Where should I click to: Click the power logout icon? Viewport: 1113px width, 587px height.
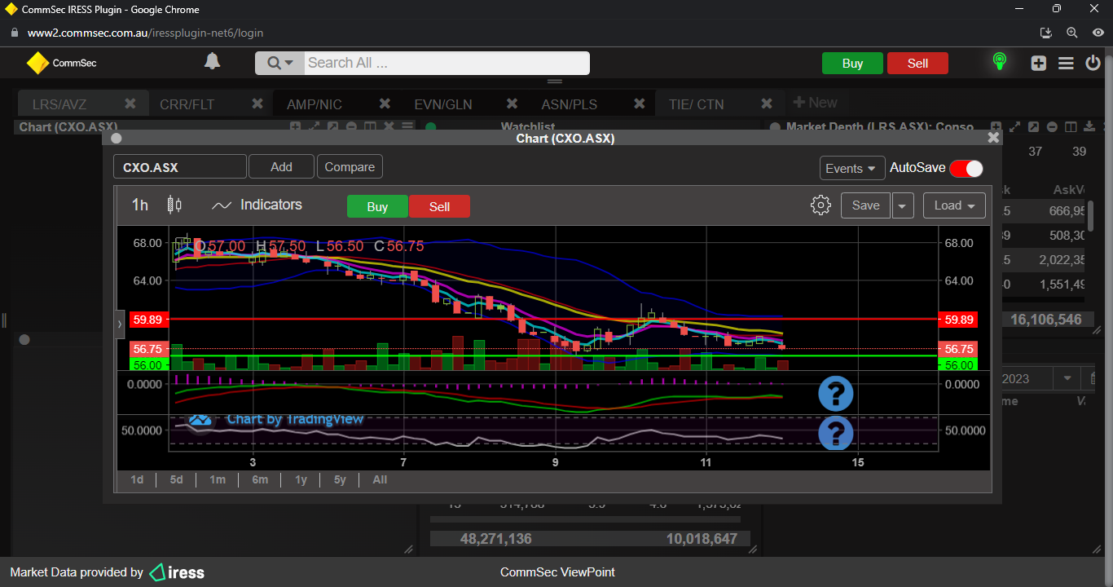1093,63
